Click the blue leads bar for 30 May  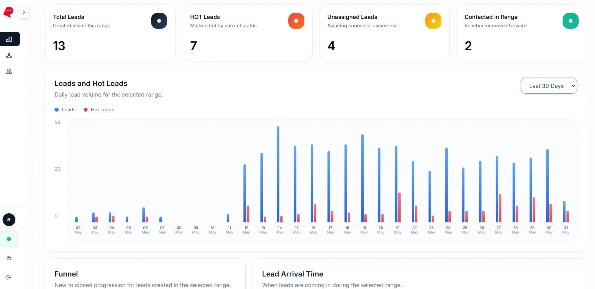click(548, 186)
